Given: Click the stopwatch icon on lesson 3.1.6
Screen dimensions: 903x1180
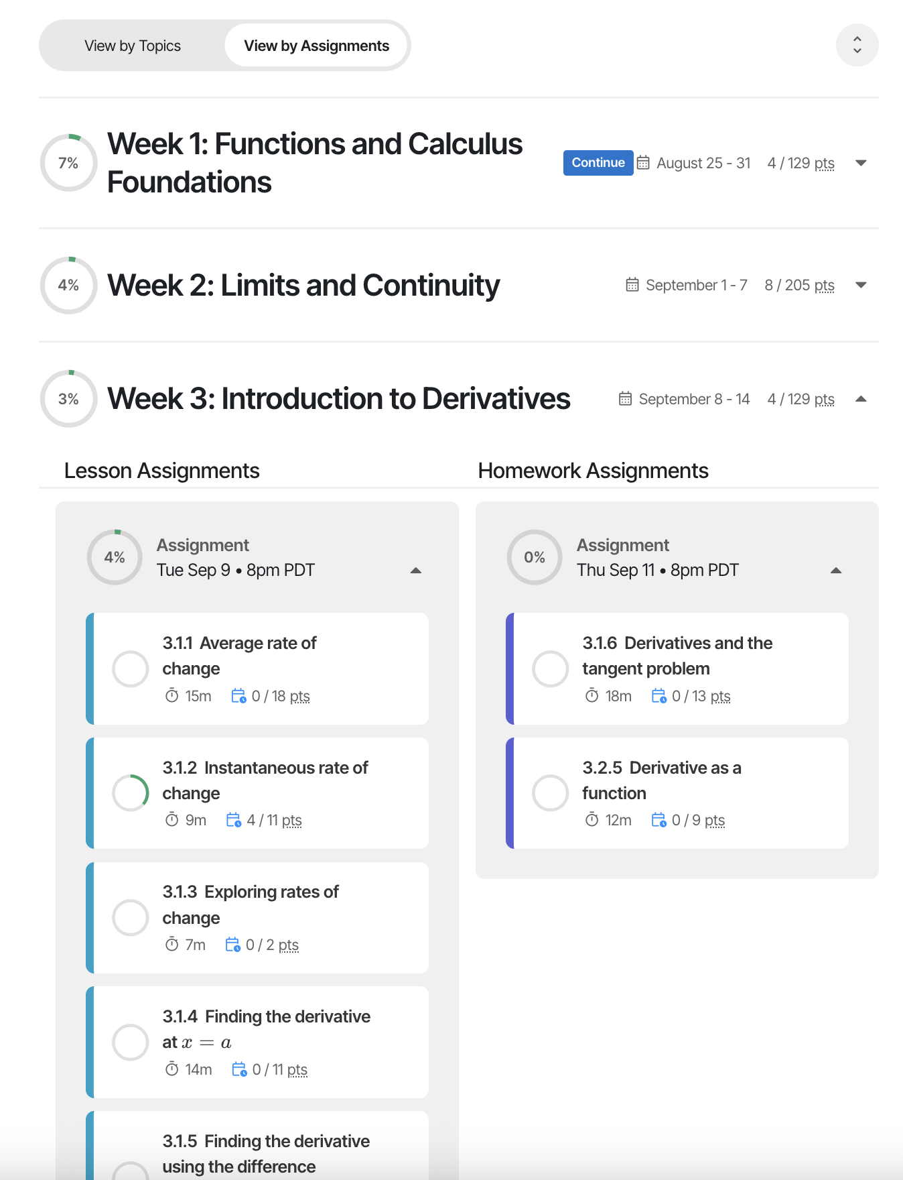Looking at the screenshot, I should coord(592,696).
